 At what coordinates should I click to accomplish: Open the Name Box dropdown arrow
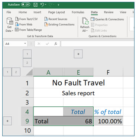click(25, 44)
